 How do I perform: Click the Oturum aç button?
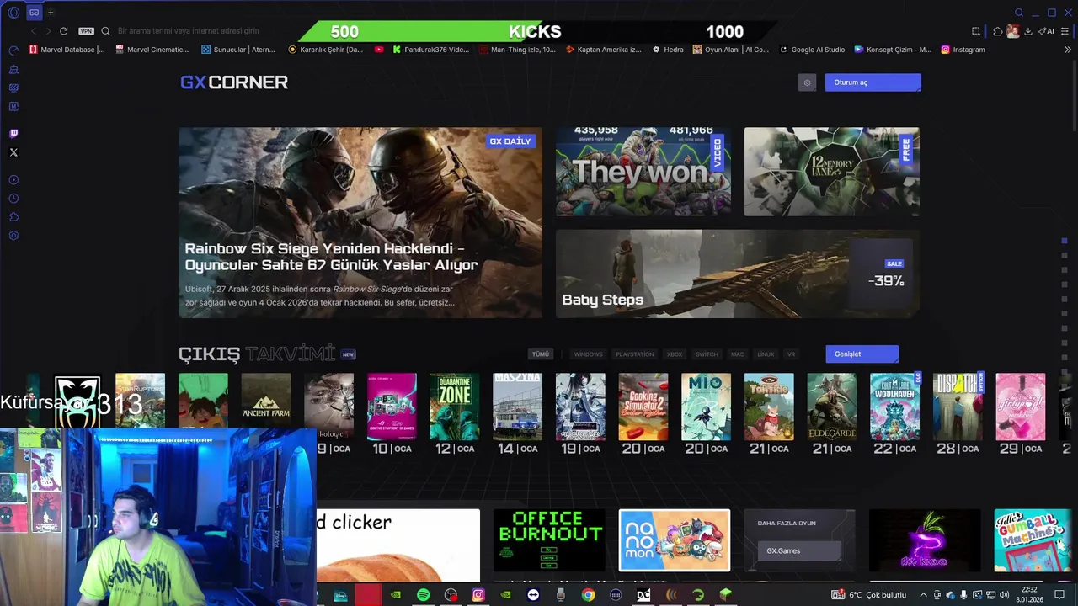pyautogui.click(x=873, y=82)
